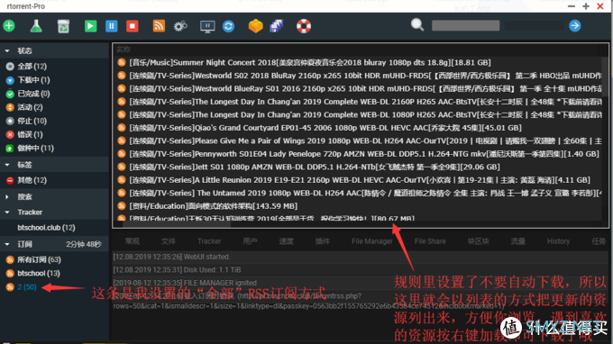613x344 pixels.
Task: Click the blue stacked files toolbar icon
Action: tap(277, 26)
